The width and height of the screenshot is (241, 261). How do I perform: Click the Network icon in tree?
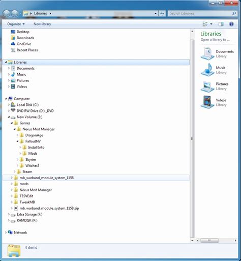tap(10, 233)
